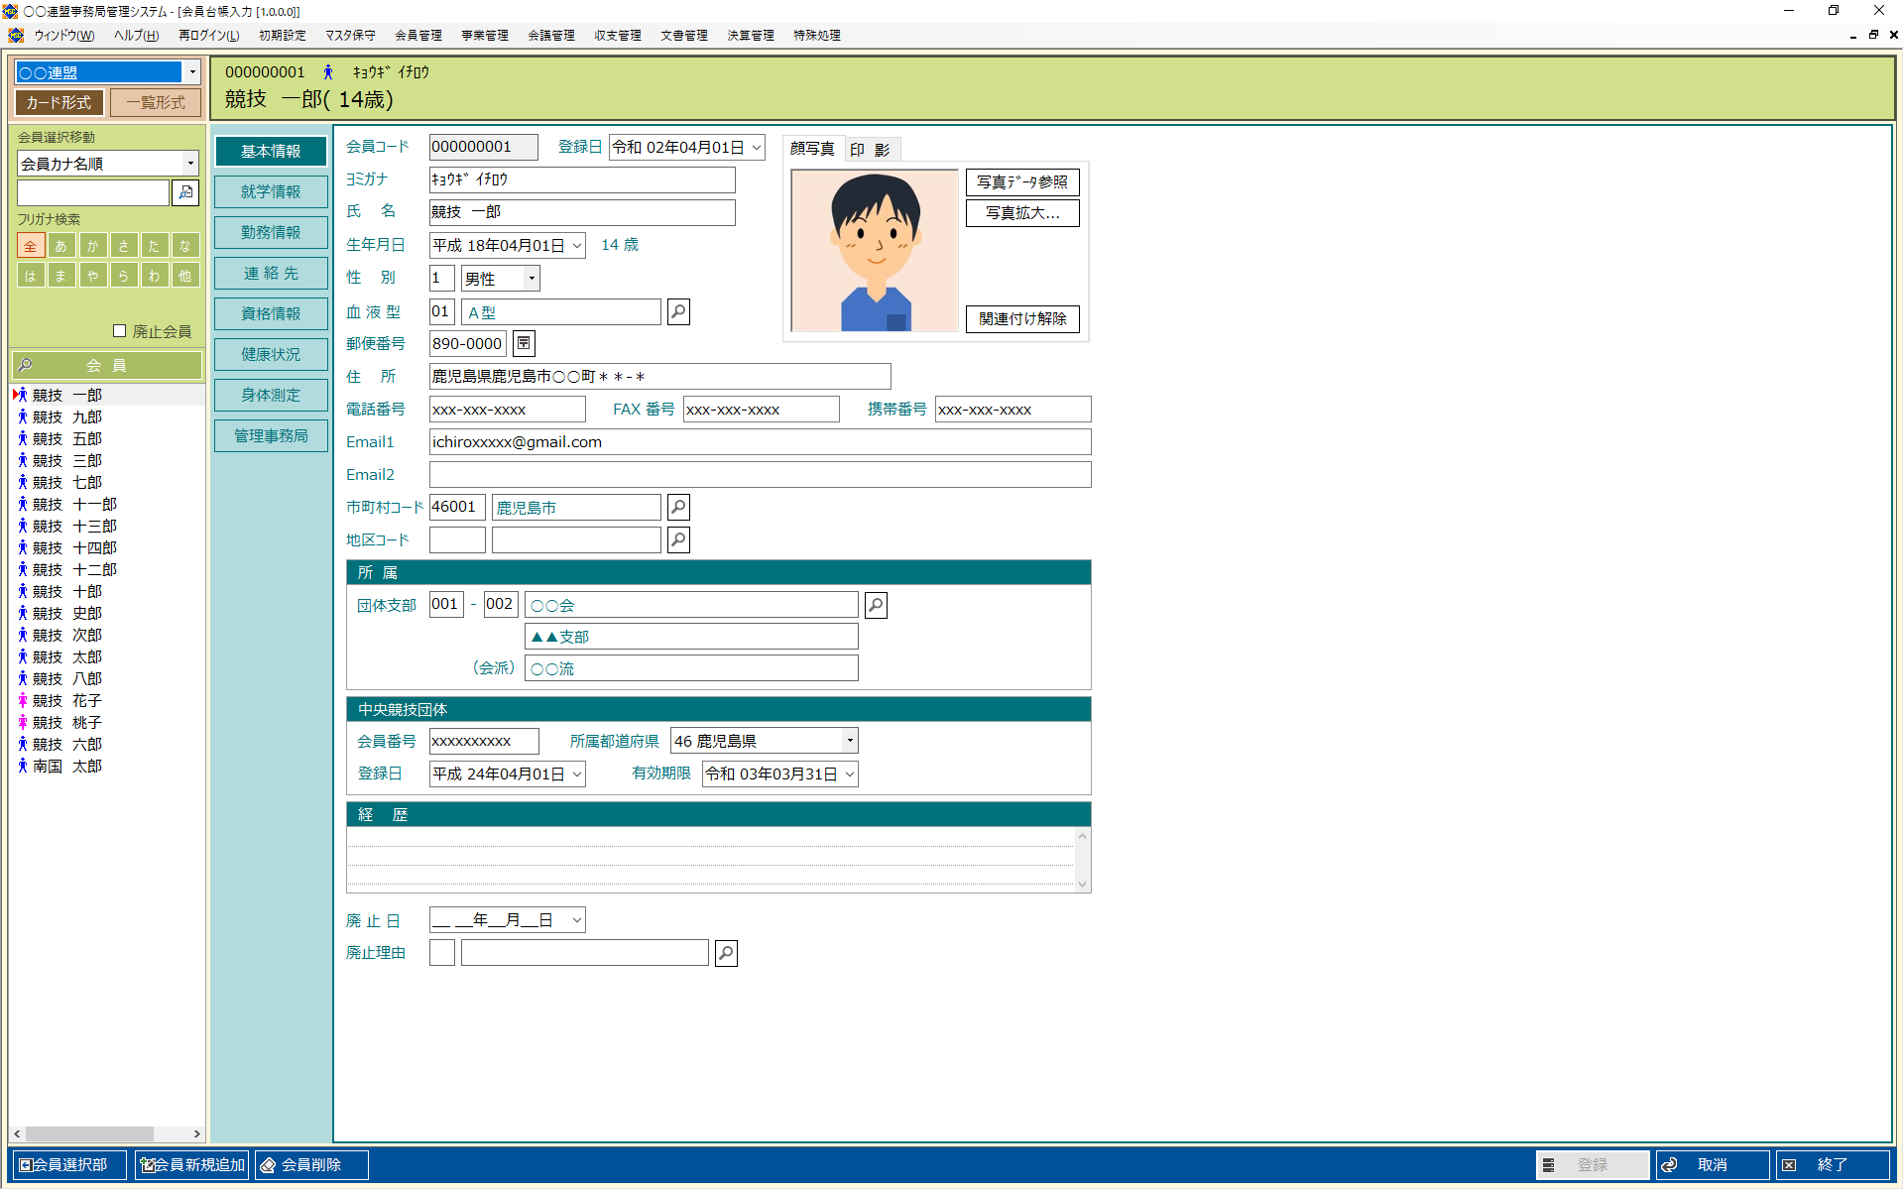The height and width of the screenshot is (1190, 1904).
Task: Switch to 一覧形式 list view
Action: [156, 103]
